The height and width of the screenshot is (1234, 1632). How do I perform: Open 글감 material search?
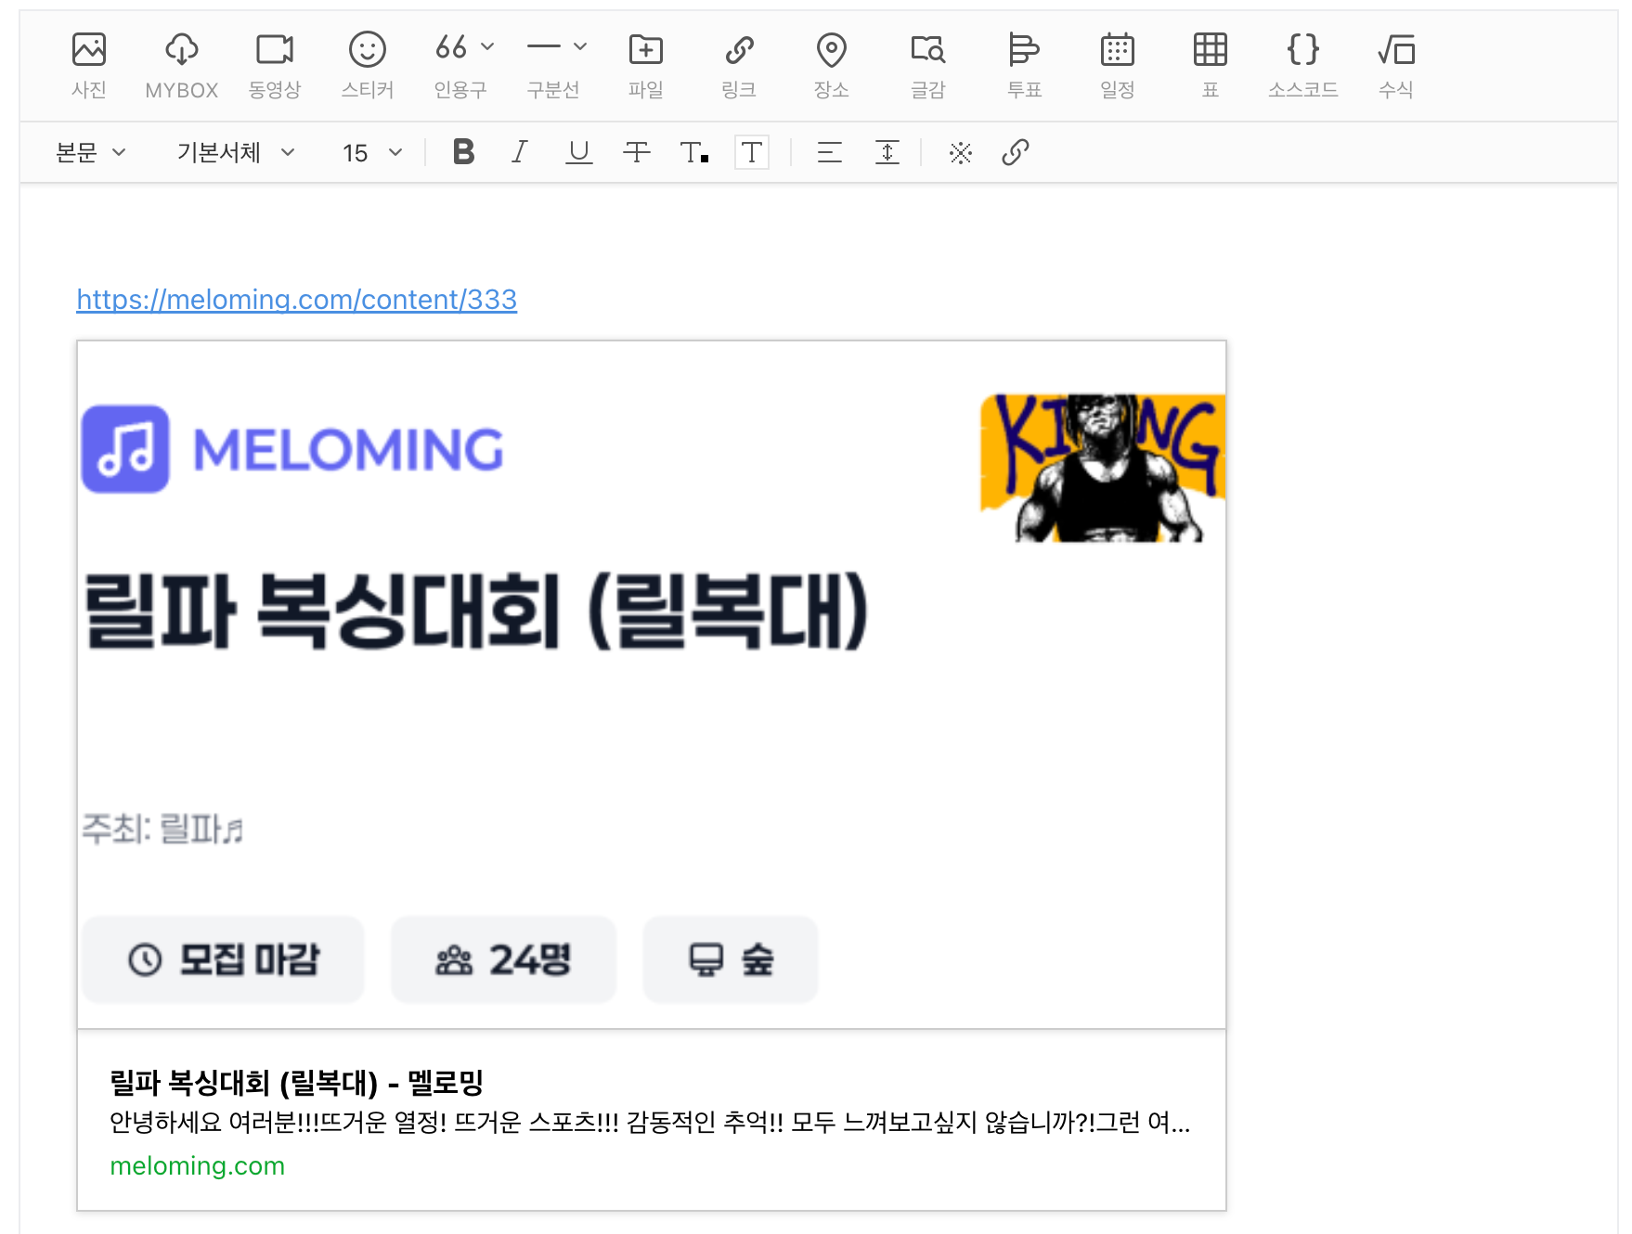pos(928,64)
